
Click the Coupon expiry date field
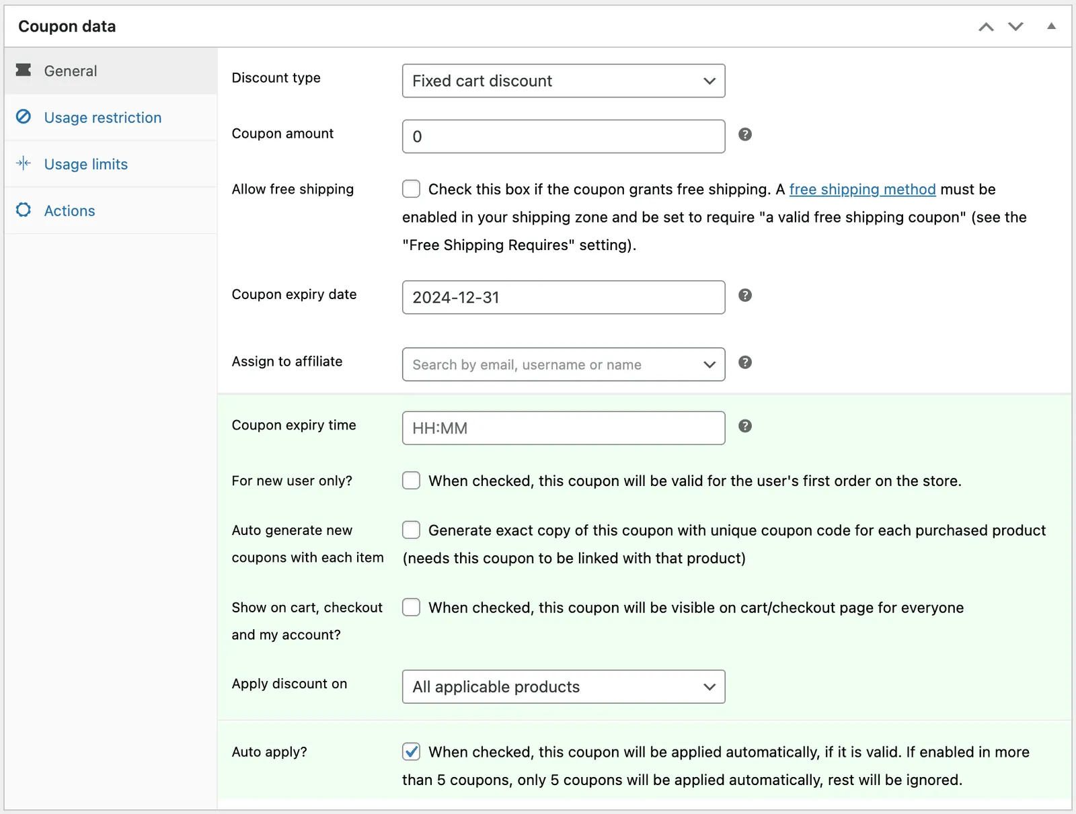564,297
